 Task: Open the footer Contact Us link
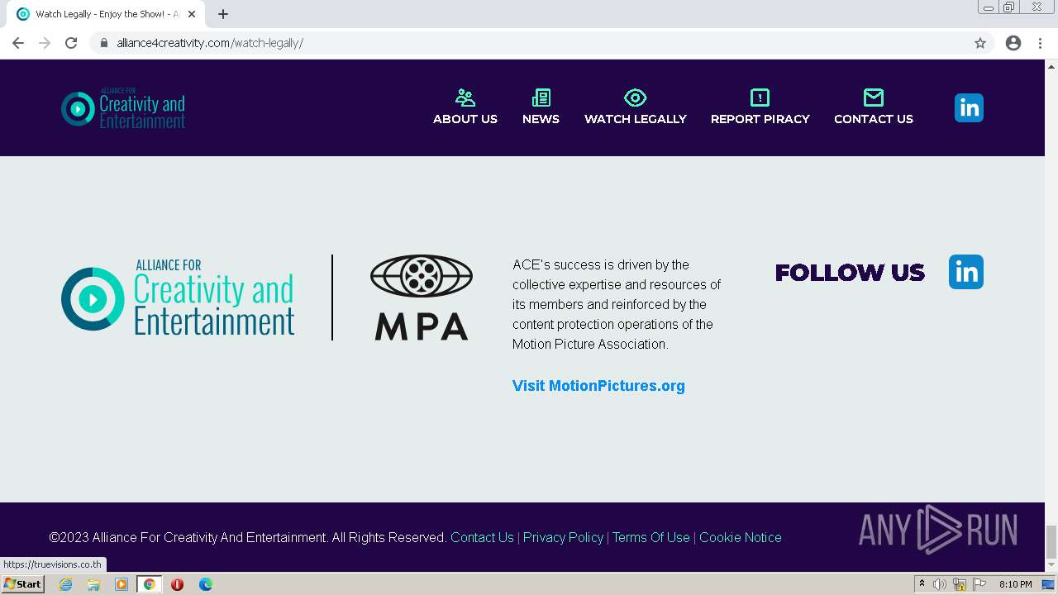[482, 537]
